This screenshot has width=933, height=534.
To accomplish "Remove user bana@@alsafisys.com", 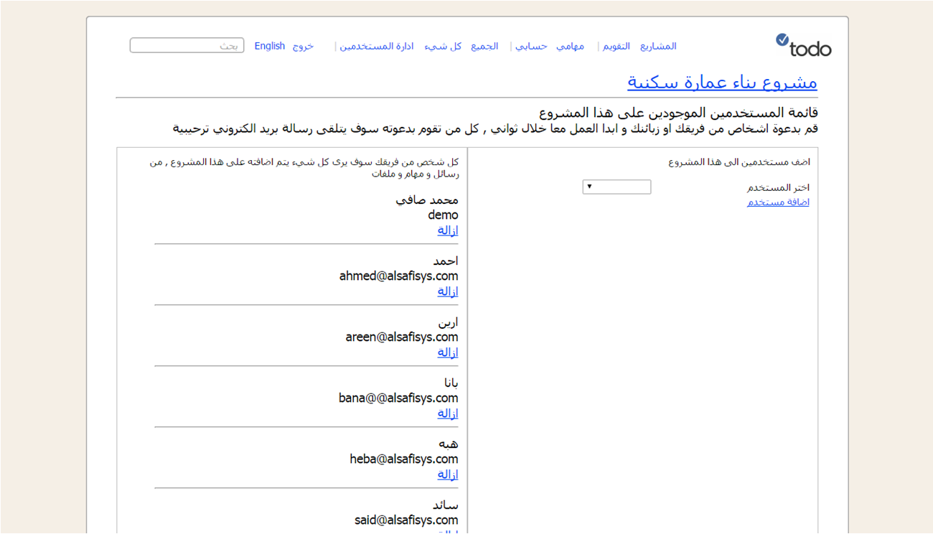I will coord(448,413).
